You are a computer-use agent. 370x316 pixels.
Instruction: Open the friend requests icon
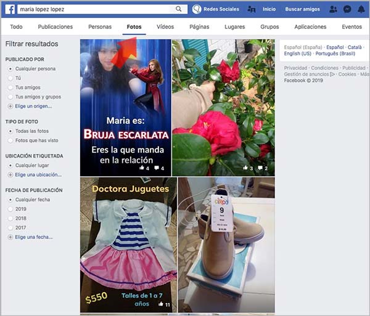point(333,9)
